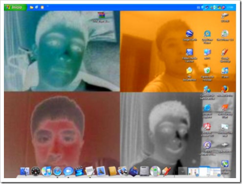Viewport: 242px width, 184px height.
Task: Open TextEdit paper-and-pen dock icon
Action: [x=90, y=171]
